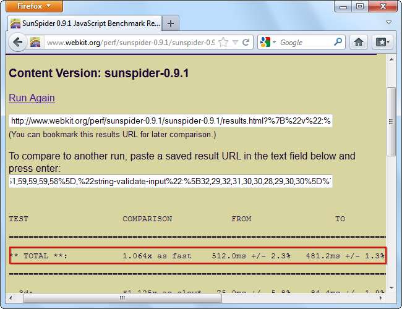This screenshot has width=402, height=309.
Task: Click the horizontal scrollbar left arrow
Action: click(11, 298)
